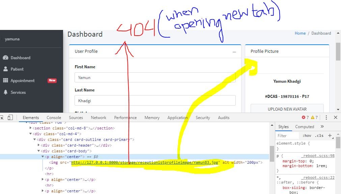Screen dimensions: 341x194
Task: Collapse the User Profile card
Action: coord(234,52)
